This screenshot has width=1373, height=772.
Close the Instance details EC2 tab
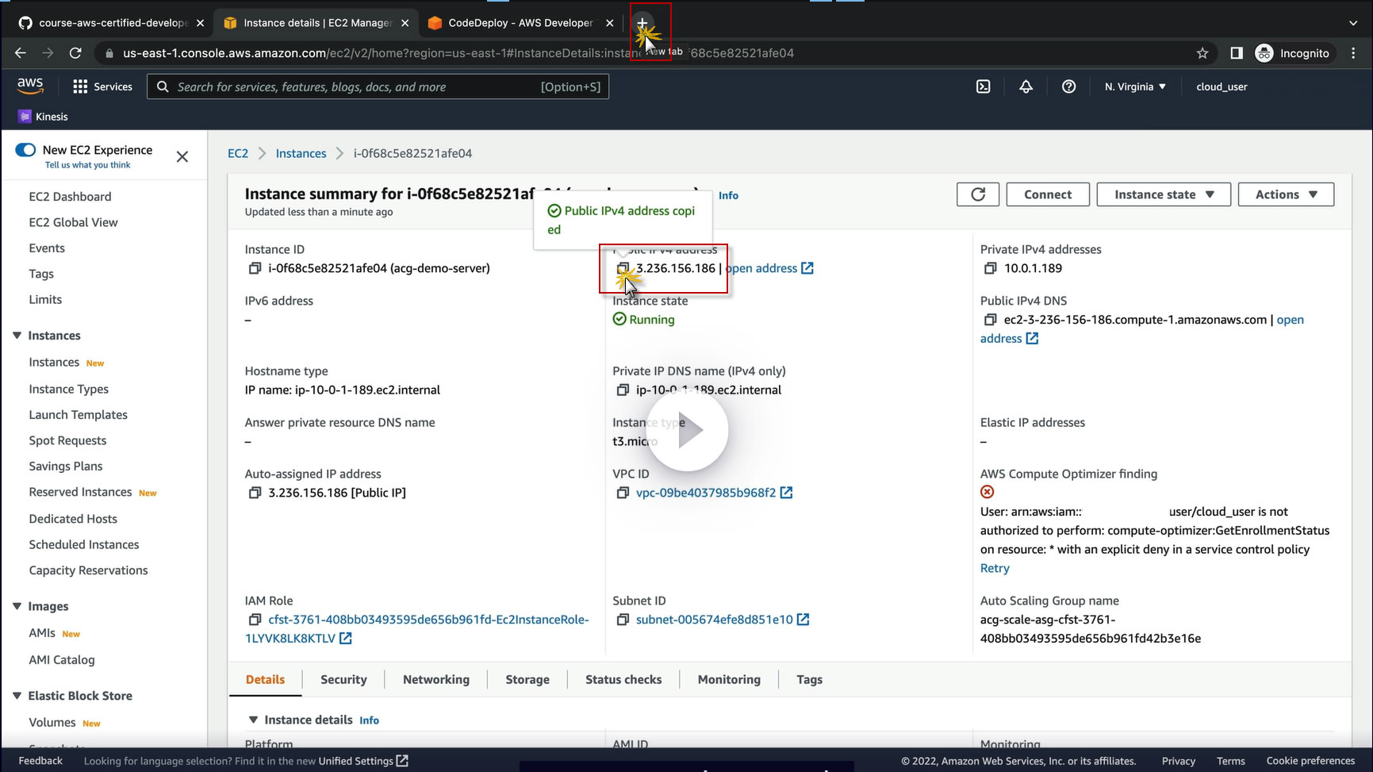(405, 23)
